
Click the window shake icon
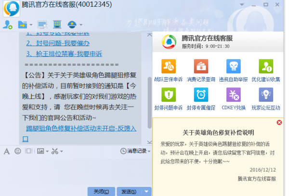point(29,151)
